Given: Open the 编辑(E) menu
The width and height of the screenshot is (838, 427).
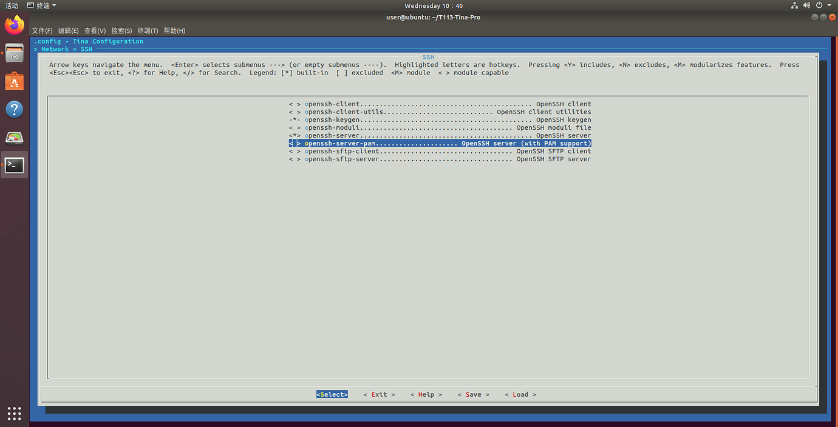Looking at the screenshot, I should pyautogui.click(x=68, y=31).
